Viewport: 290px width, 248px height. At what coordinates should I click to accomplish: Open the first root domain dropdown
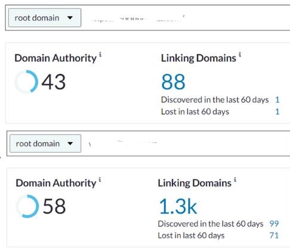pos(45,18)
